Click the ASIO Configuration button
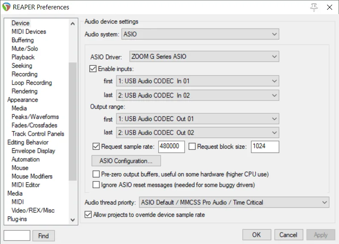 tap(126, 161)
